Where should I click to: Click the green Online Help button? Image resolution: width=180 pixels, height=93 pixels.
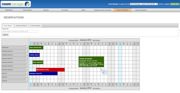pyautogui.click(x=175, y=4)
